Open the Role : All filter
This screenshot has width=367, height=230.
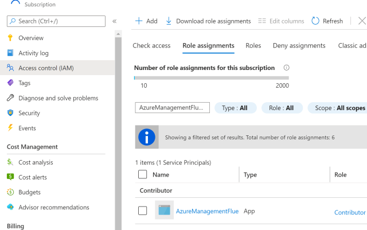[282, 108]
